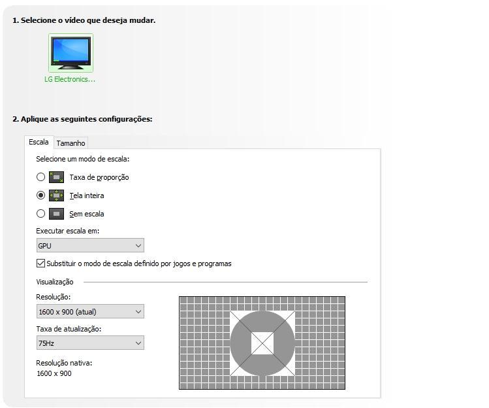
Task: Toggle Substituir o modo de escala checkbox
Action: click(x=40, y=263)
